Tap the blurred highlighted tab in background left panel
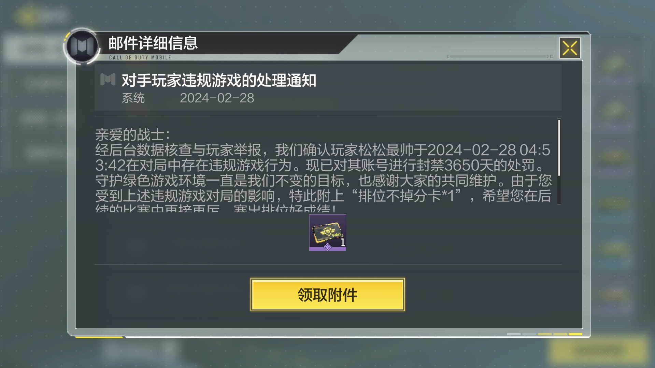Screen dimensions: 655x368 coord(32,49)
